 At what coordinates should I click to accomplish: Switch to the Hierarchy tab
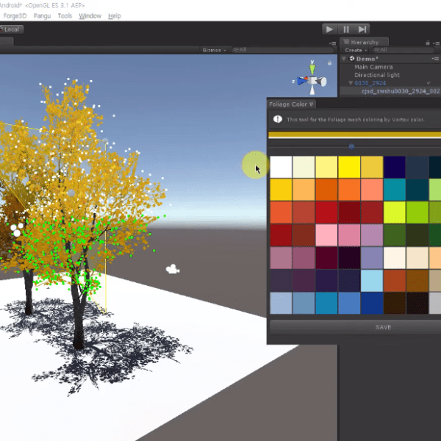click(x=367, y=43)
